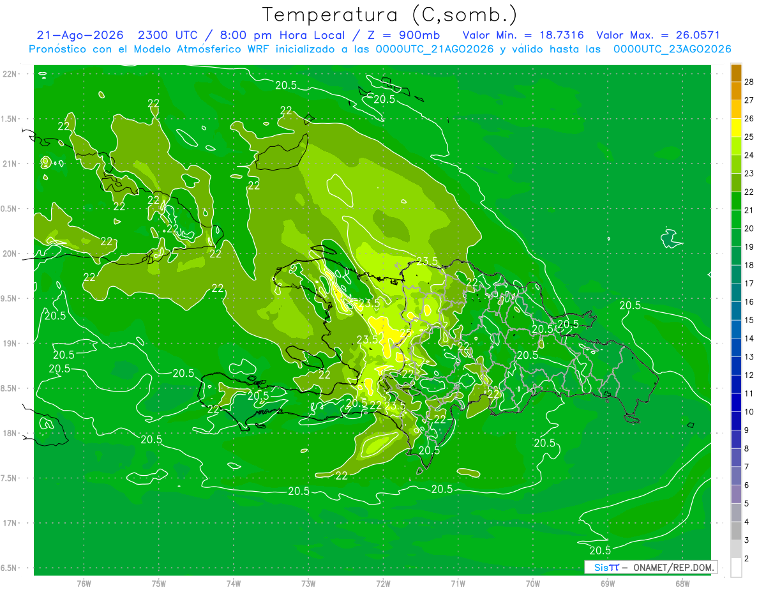Image resolution: width=766 pixels, height=592 pixels.
Task: Click the longitude axis label "70W"
Action: pos(533,584)
